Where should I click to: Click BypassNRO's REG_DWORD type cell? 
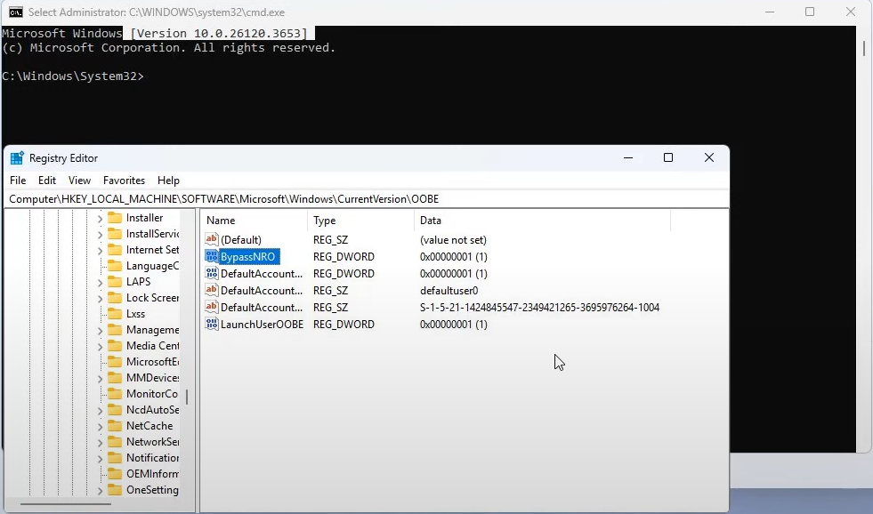click(x=344, y=256)
